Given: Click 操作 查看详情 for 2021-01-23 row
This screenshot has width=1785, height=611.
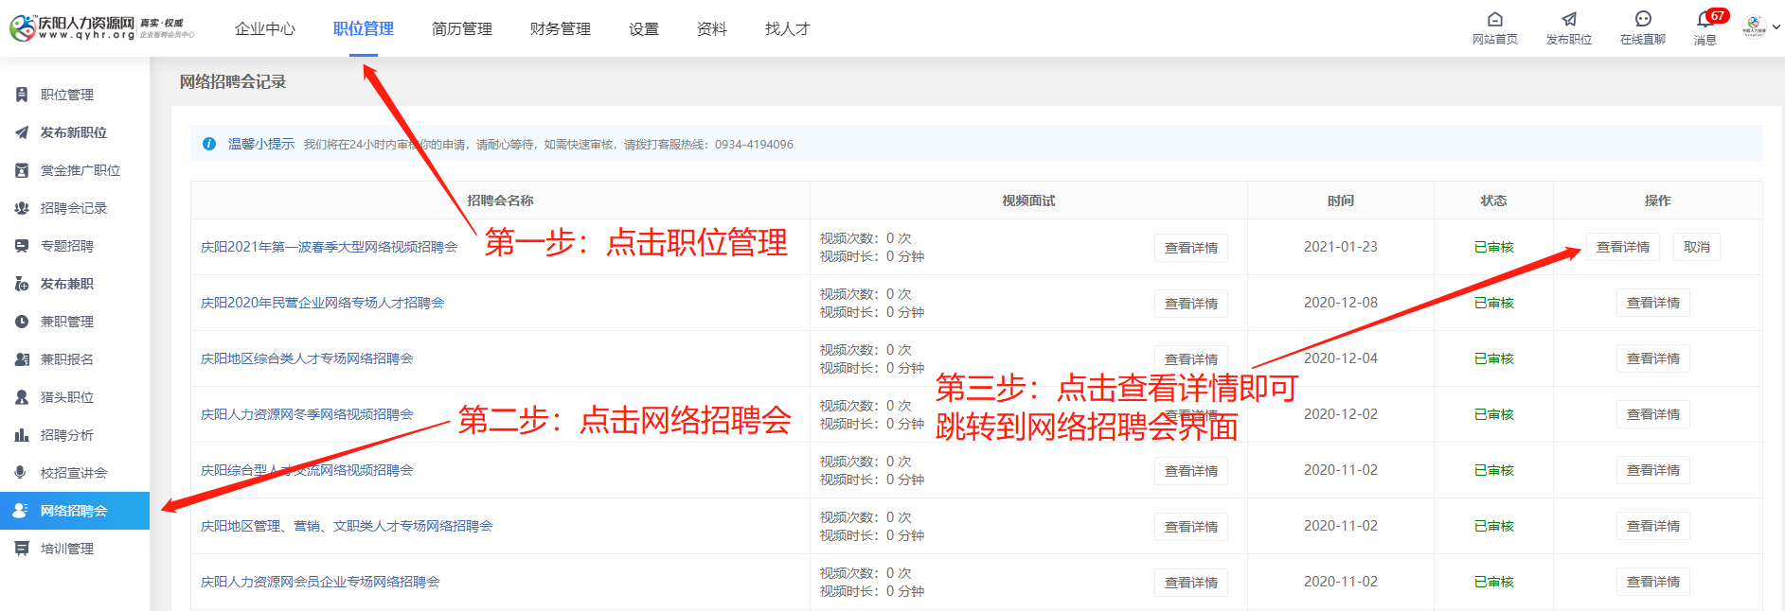Looking at the screenshot, I should [x=1623, y=247].
